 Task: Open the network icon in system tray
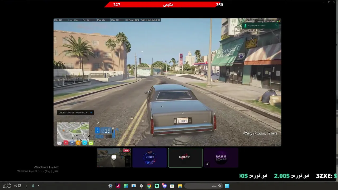(20, 186)
